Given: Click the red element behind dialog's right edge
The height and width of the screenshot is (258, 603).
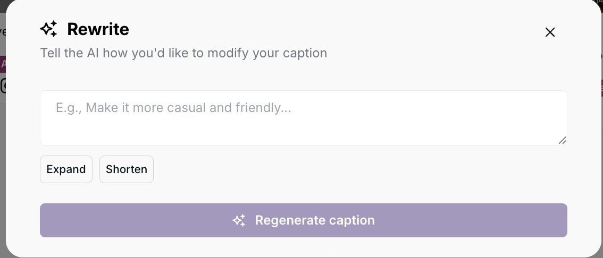Looking at the screenshot, I should [x=601, y=88].
